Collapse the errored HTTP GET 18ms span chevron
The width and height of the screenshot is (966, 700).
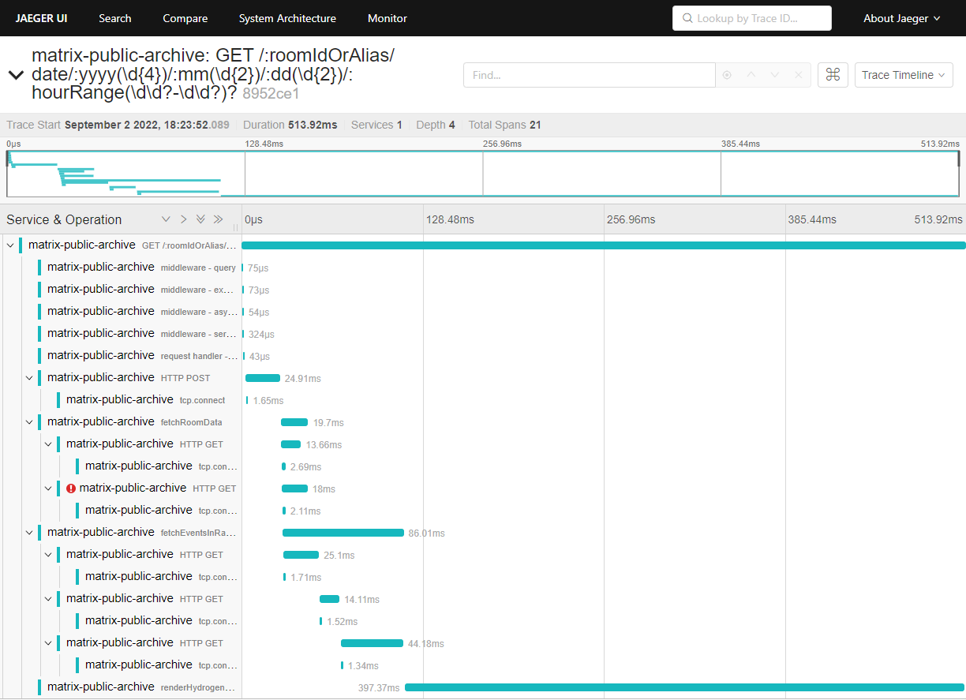48,489
